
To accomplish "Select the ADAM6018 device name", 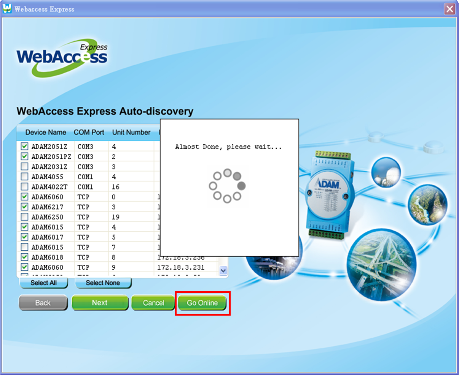I will [47, 257].
